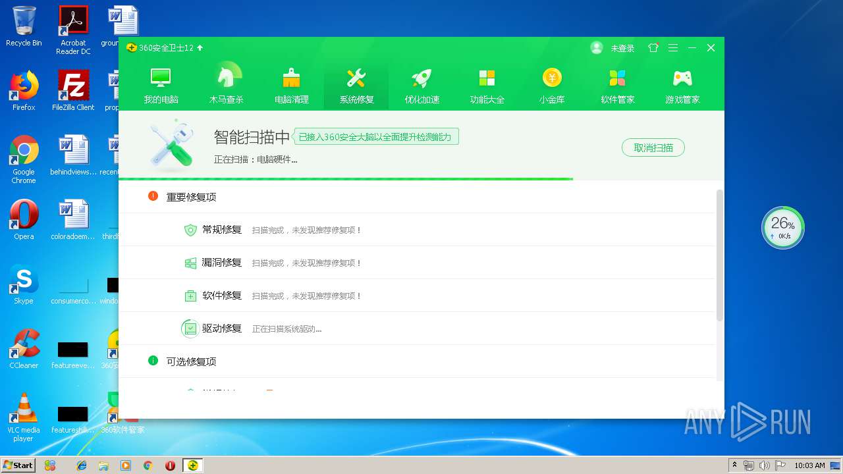The image size is (843, 474).
Task: Cancel scan with 取消扫描 button
Action: click(x=653, y=147)
